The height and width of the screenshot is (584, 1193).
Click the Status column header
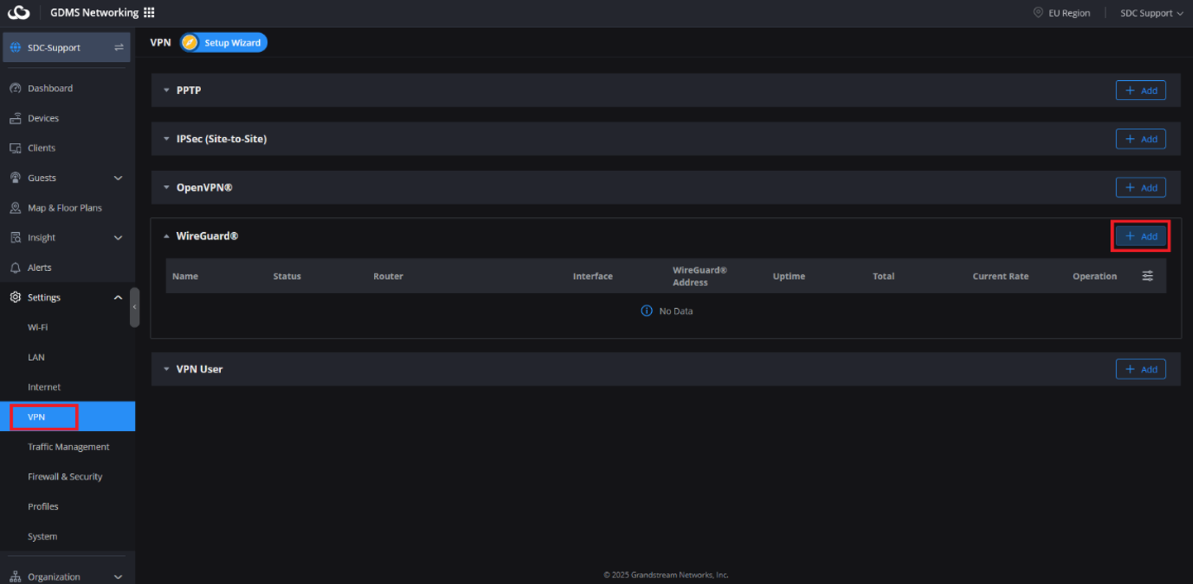287,276
